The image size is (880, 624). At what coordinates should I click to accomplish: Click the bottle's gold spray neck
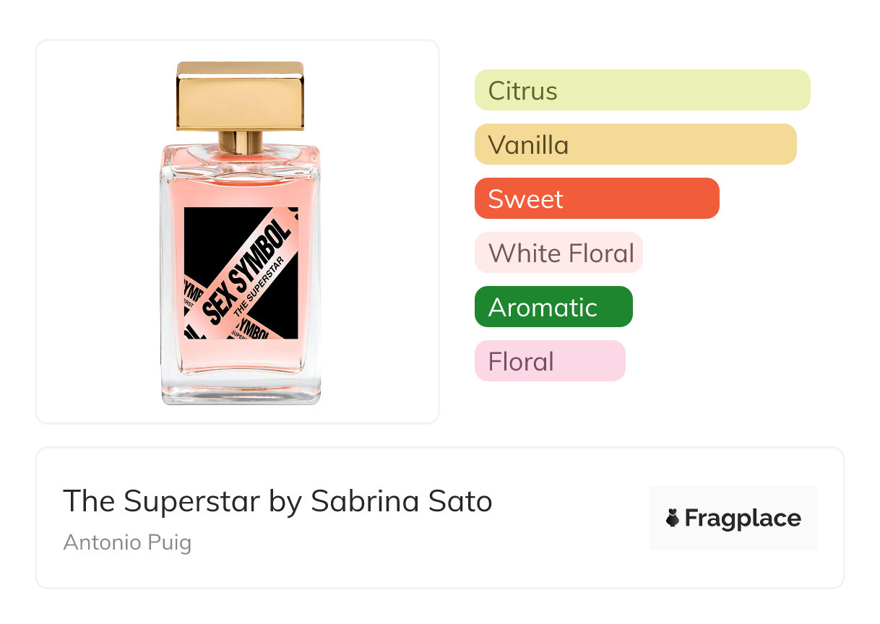241,142
